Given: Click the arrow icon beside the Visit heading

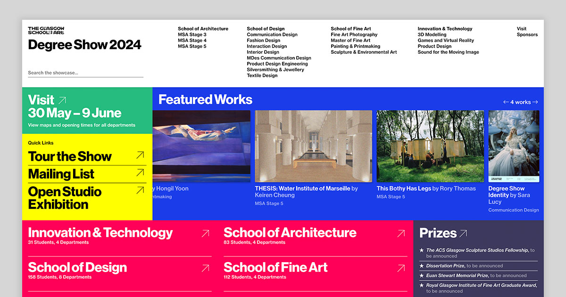Looking at the screenshot, I should click(x=62, y=100).
